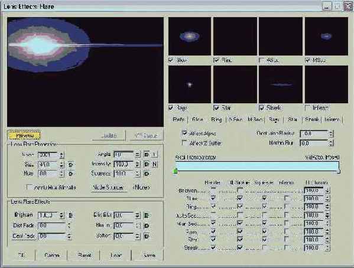Click the animate icon next to Brighten

click(x=71, y=215)
